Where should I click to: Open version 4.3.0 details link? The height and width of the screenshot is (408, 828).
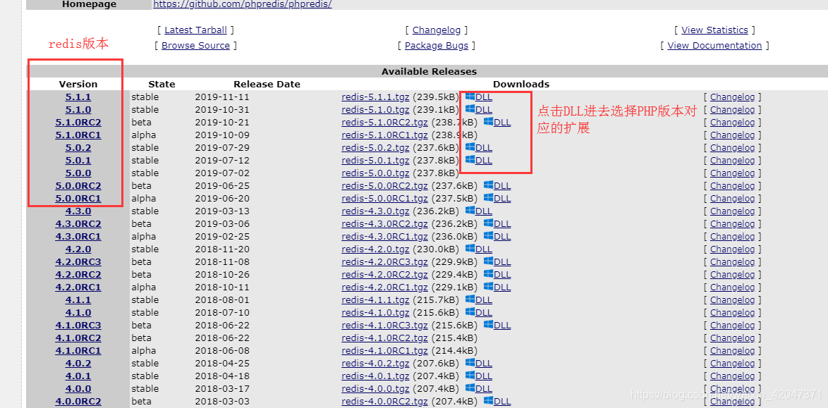[x=78, y=211]
